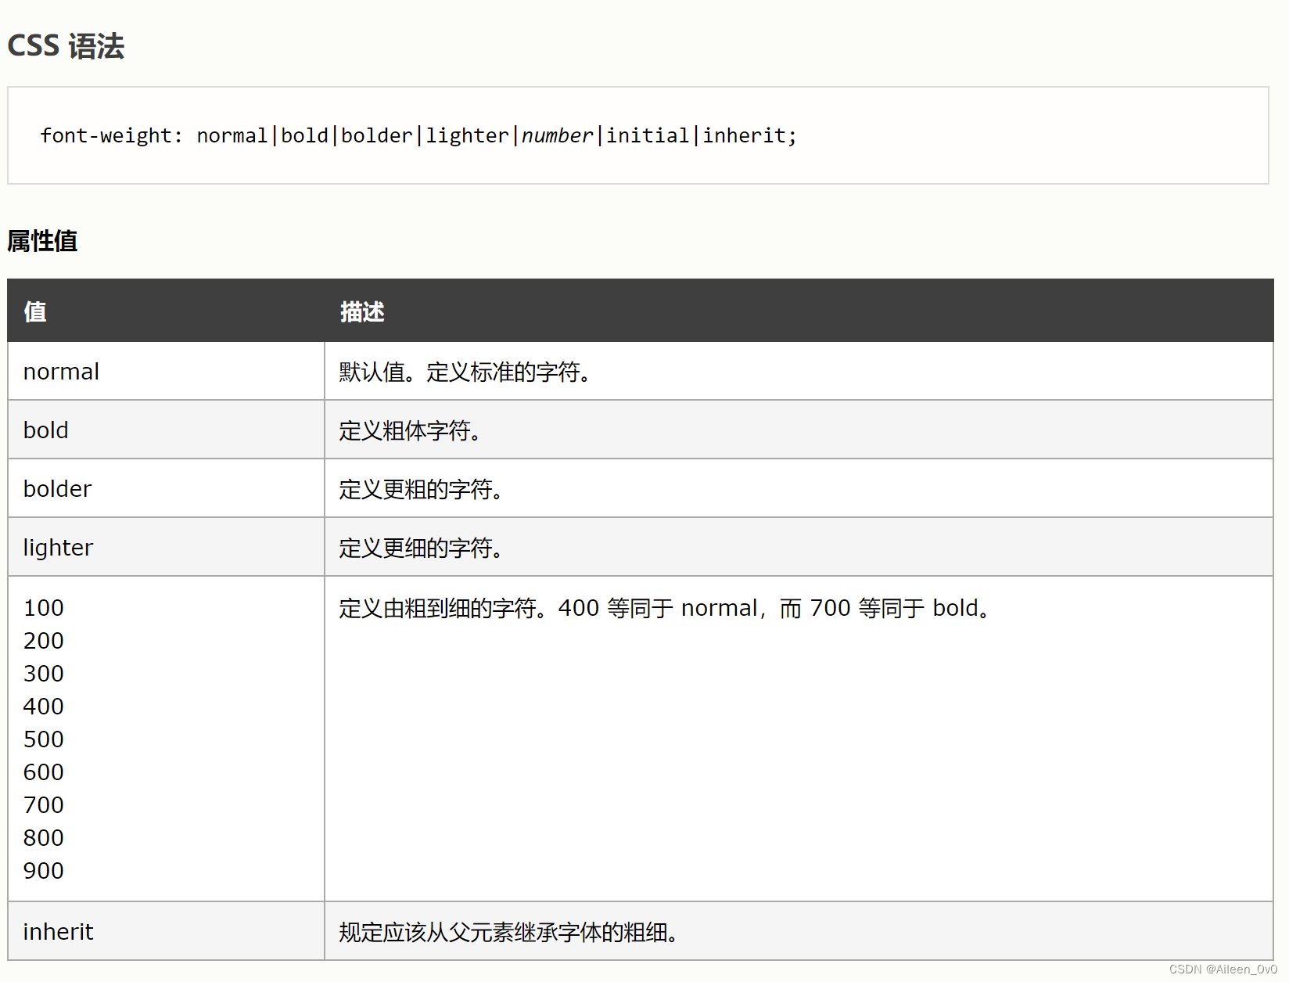The image size is (1289, 982).
Task: Click the value 800
Action: (44, 838)
